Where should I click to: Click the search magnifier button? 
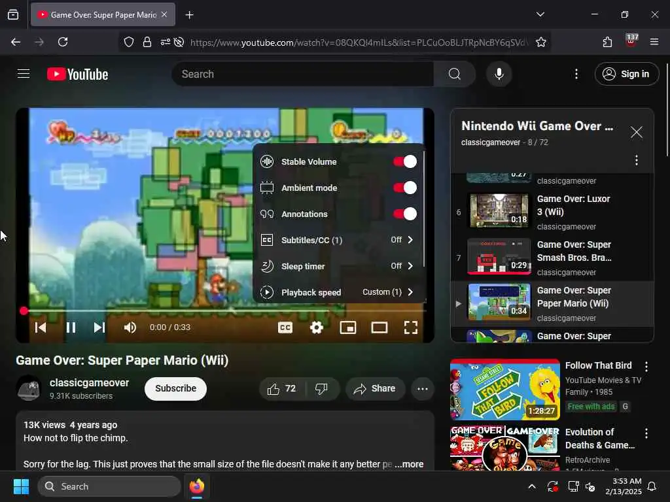click(x=455, y=74)
